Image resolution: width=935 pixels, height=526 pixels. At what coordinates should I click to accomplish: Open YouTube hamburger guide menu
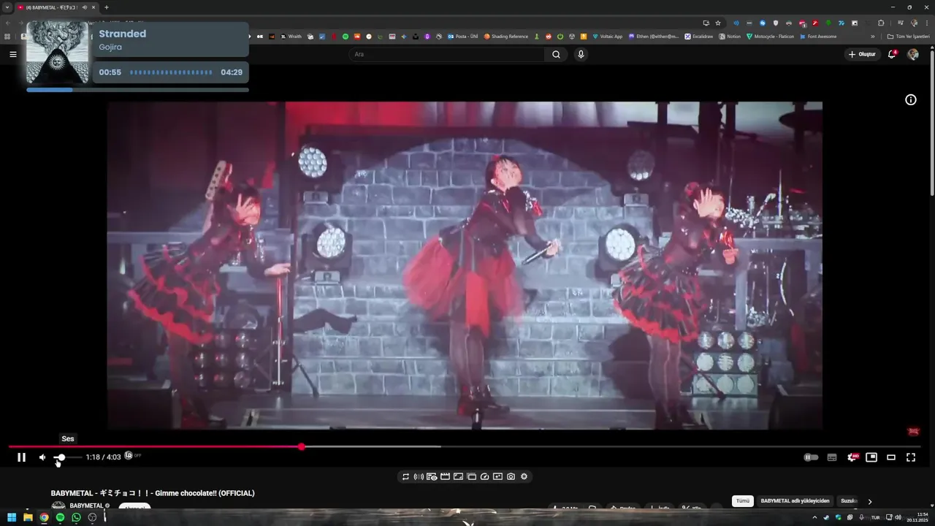click(12, 54)
